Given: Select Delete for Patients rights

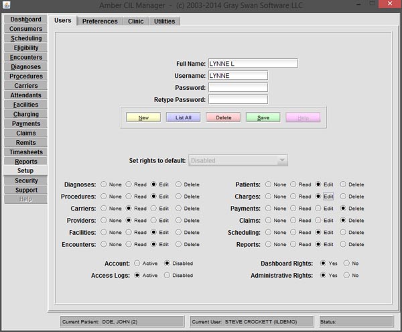Looking at the screenshot, I should click(x=343, y=184).
